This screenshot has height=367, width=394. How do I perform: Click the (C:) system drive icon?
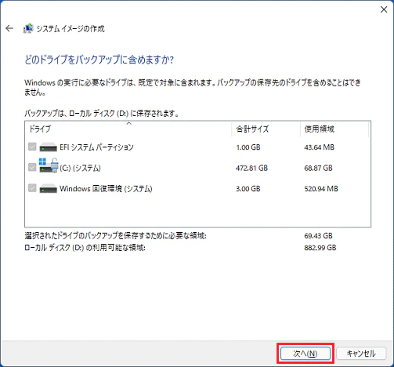pyautogui.click(x=49, y=165)
